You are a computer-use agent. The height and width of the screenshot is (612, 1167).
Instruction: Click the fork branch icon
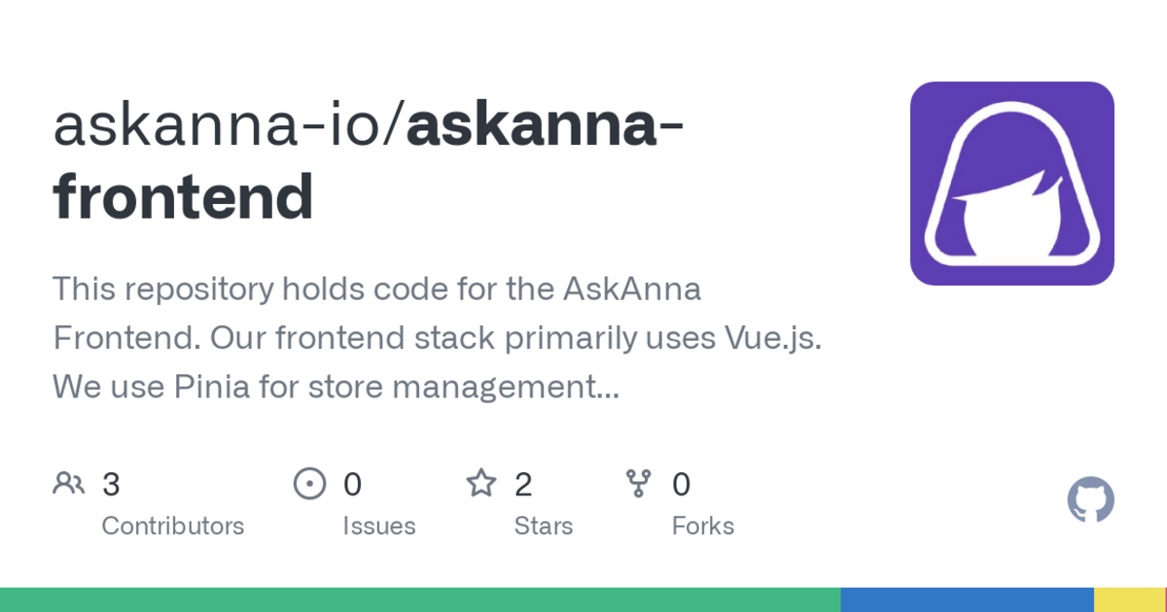point(638,483)
